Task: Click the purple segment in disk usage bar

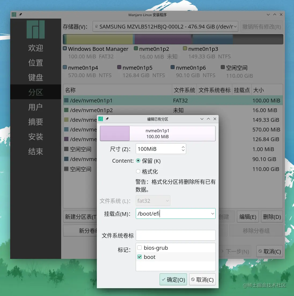Action: click(x=163, y=39)
